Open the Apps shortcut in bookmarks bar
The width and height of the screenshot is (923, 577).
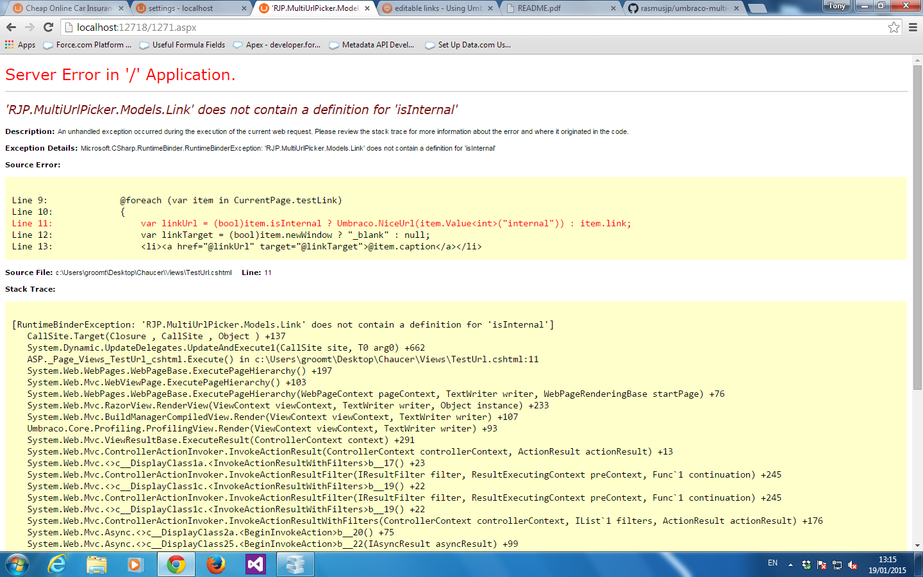coord(20,45)
